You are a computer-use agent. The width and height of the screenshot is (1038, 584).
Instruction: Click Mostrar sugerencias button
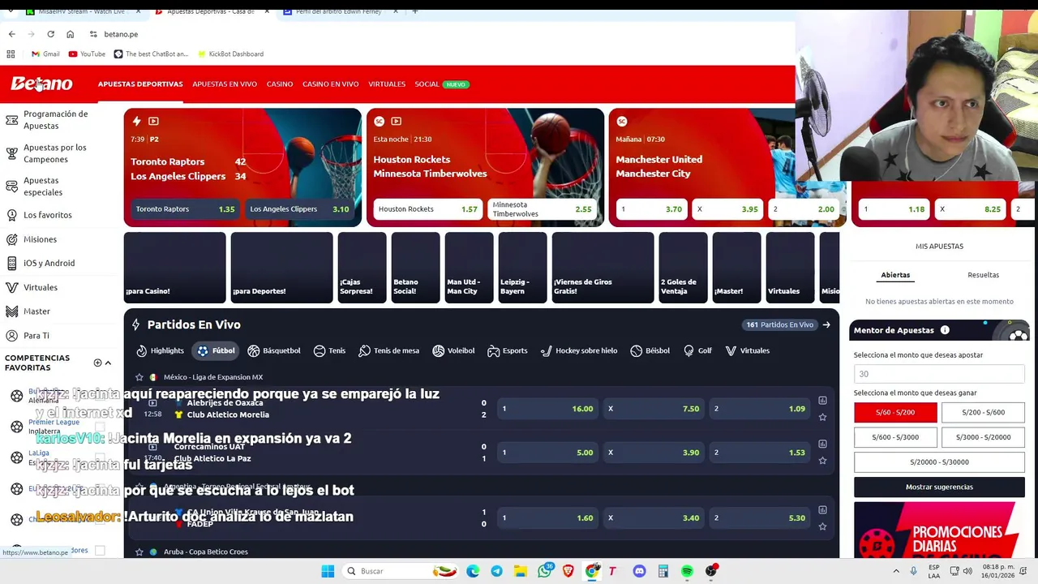tap(939, 487)
